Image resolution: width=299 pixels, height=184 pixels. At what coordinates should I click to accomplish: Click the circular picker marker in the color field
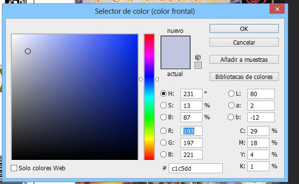tap(28, 52)
